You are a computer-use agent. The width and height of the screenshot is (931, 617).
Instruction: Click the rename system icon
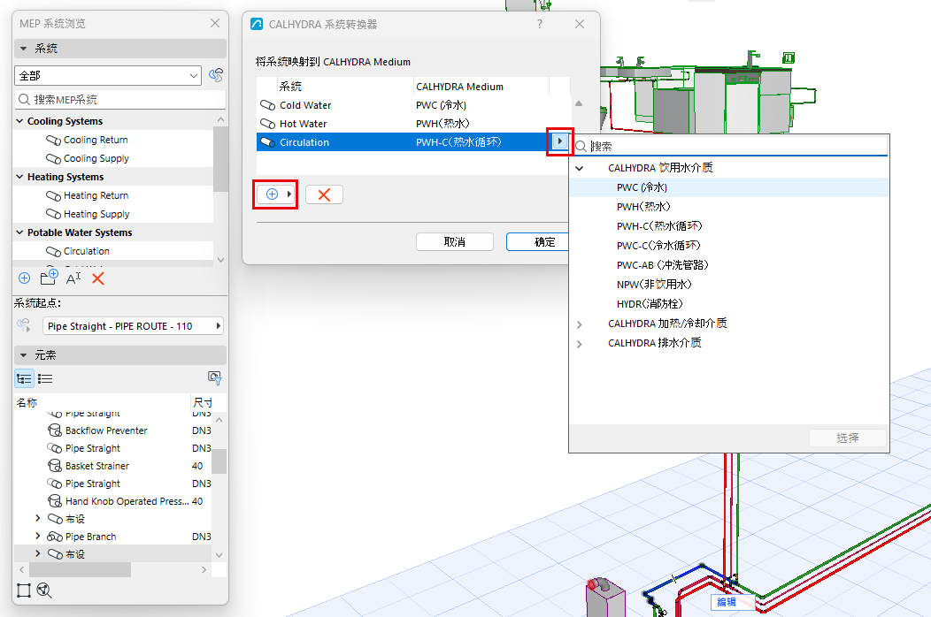pos(73,278)
